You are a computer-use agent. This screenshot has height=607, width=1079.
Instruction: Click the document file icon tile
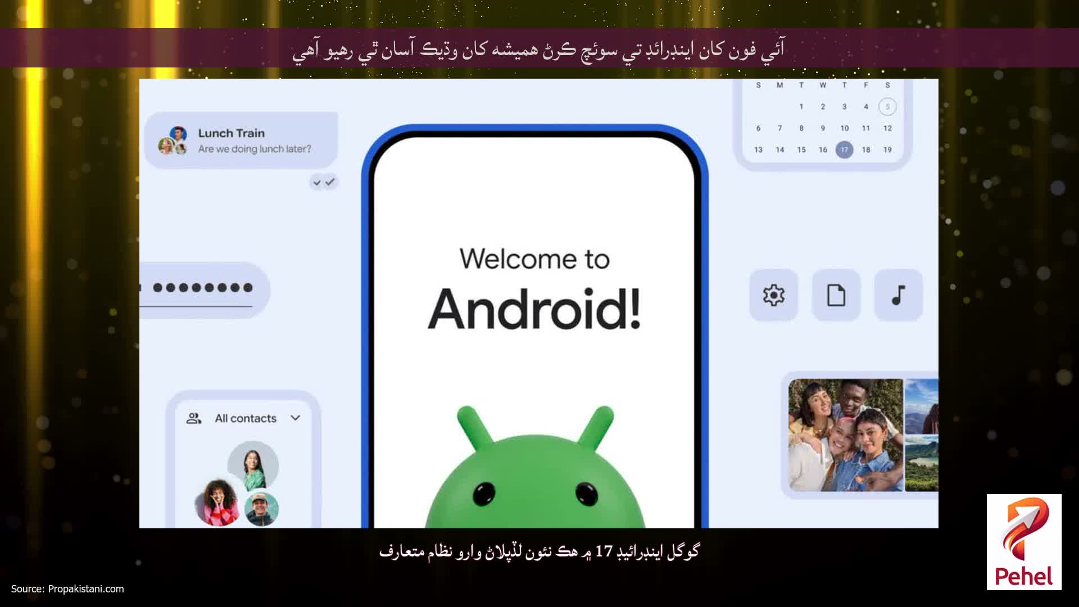[x=836, y=295]
